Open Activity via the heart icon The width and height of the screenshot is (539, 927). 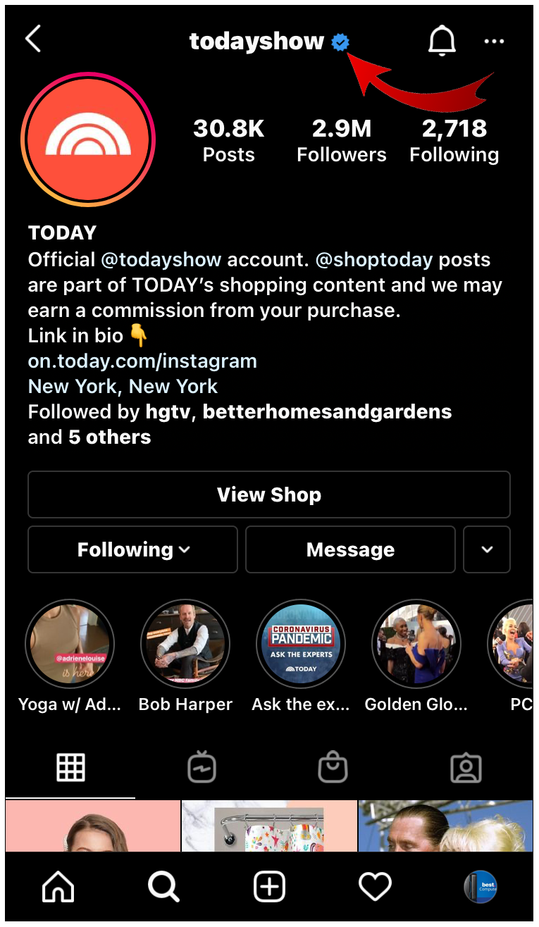(x=375, y=887)
